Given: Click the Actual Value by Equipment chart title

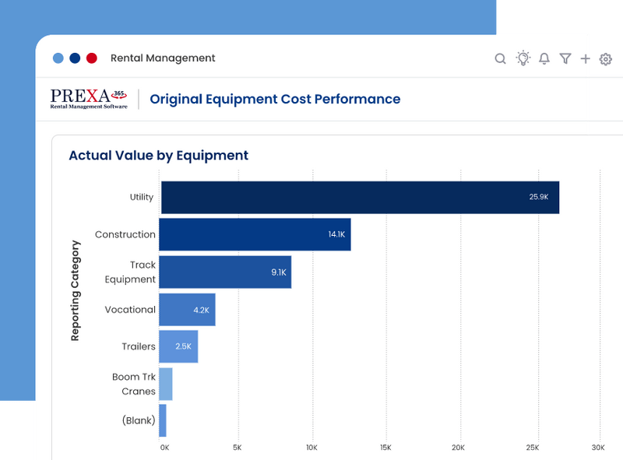Looking at the screenshot, I should pos(158,155).
